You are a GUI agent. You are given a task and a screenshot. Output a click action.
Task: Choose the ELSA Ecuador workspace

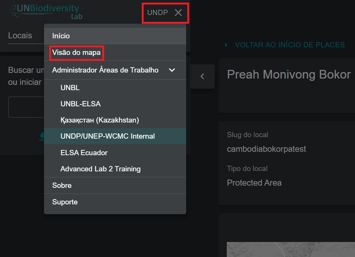click(x=84, y=153)
